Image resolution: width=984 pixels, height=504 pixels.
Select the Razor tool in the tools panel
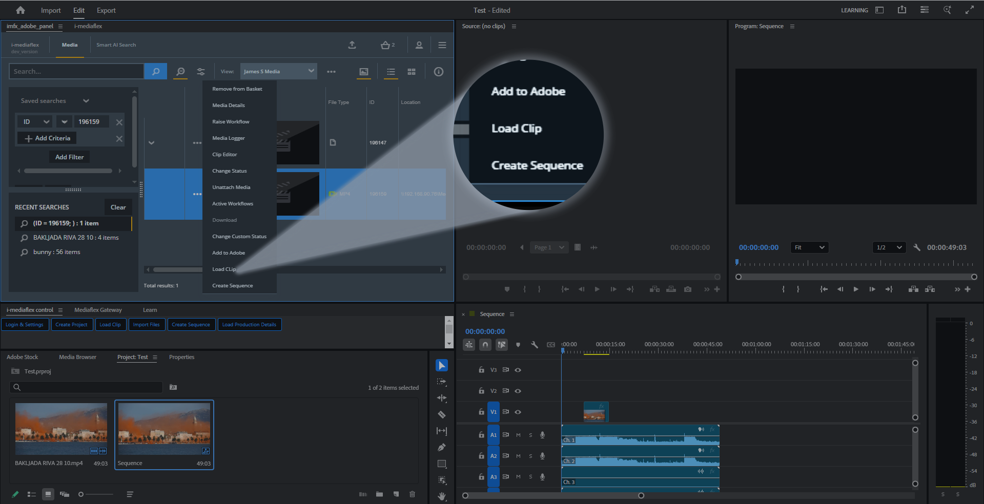click(441, 414)
